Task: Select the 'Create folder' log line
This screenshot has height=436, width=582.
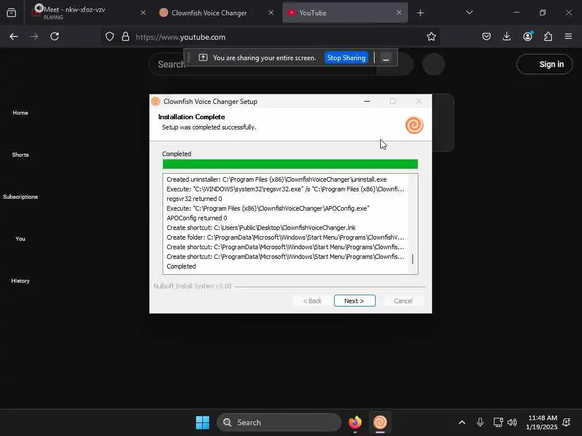Action: (285, 237)
